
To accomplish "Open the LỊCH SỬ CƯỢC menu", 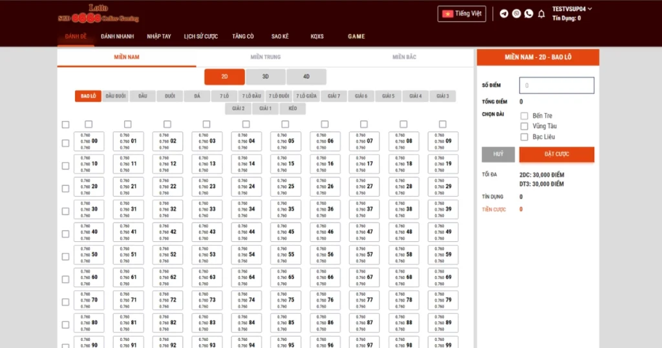I will click(200, 36).
